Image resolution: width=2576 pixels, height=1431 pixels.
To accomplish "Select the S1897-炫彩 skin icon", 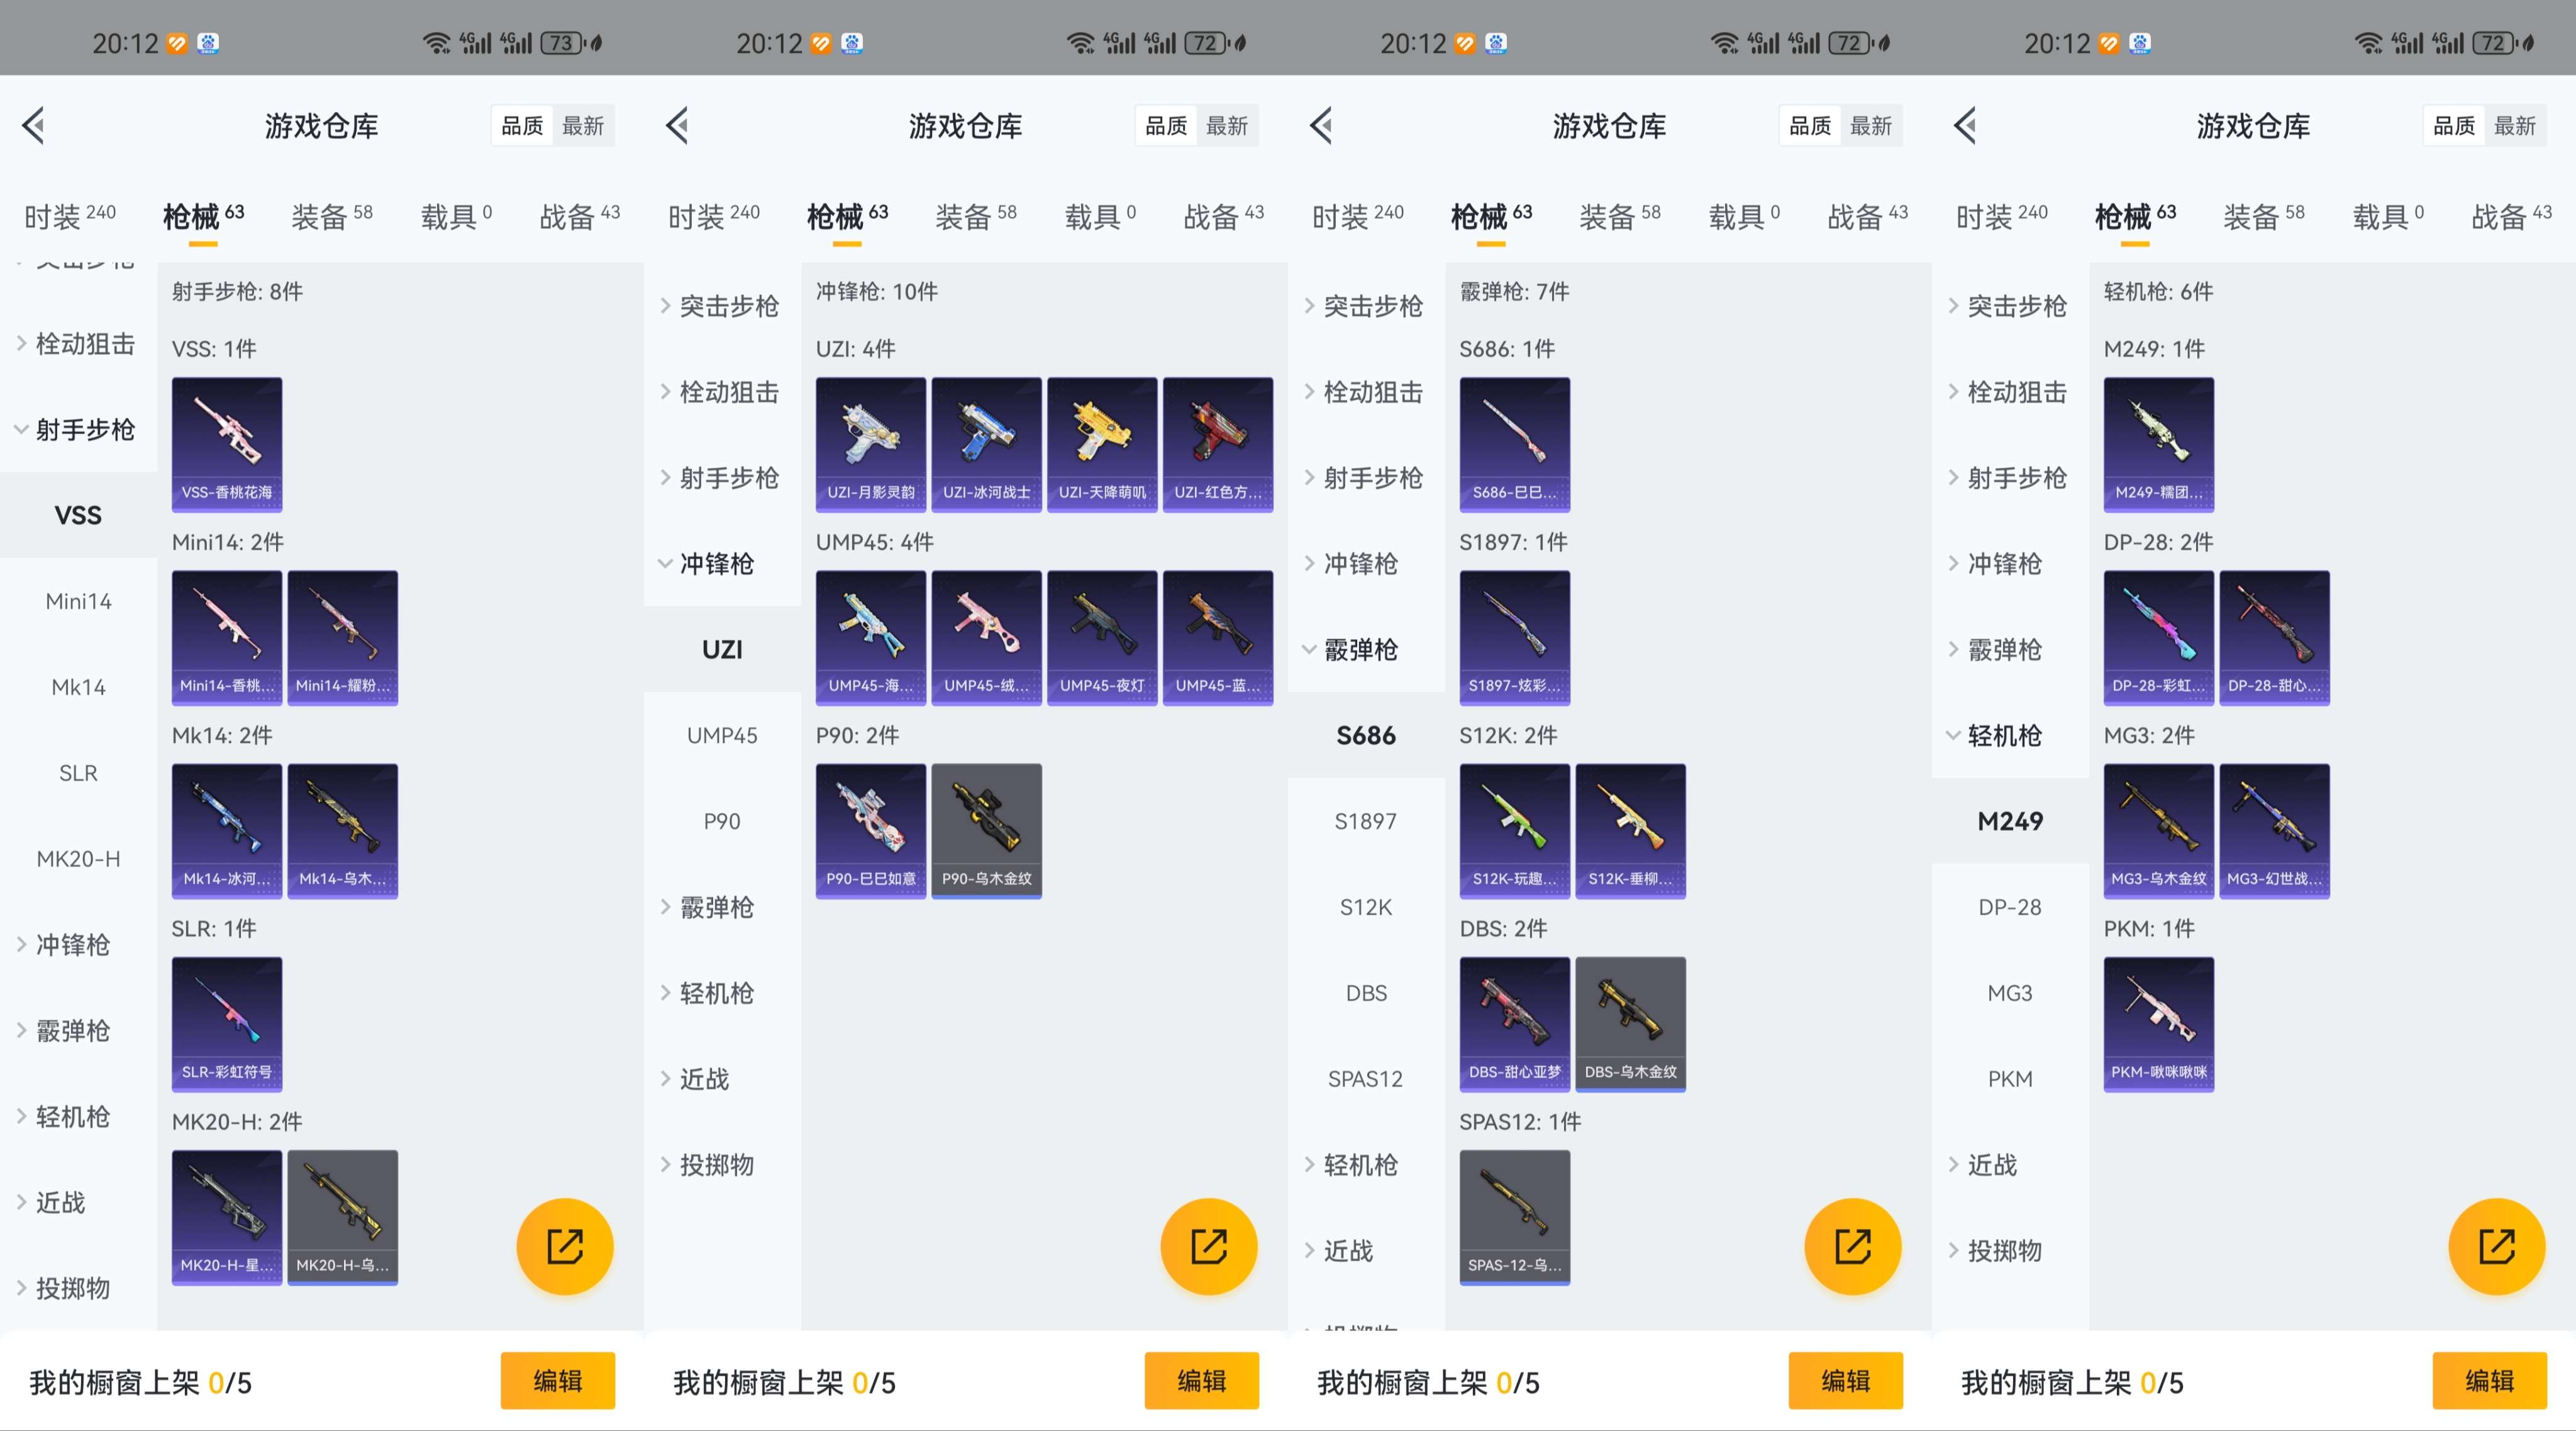I will [1515, 638].
